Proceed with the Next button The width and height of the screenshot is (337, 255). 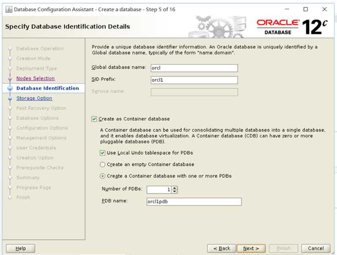click(251, 248)
